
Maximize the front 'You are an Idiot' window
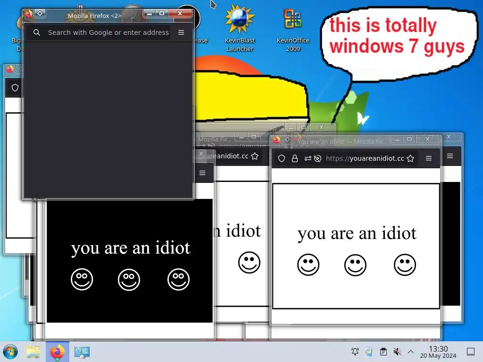[409, 139]
